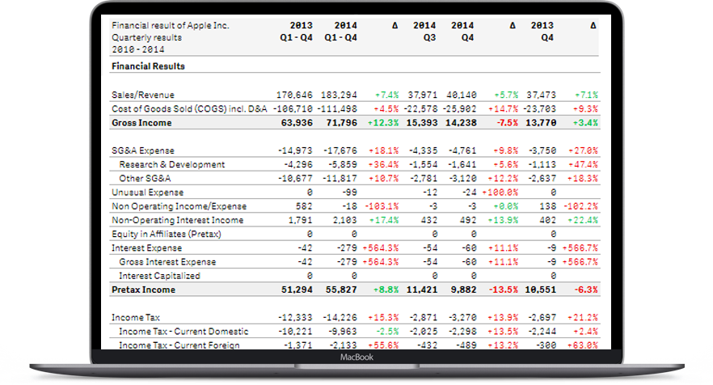This screenshot has height=385, width=713.
Task: Click the Gross Interest Expense row label
Action: coord(167,262)
